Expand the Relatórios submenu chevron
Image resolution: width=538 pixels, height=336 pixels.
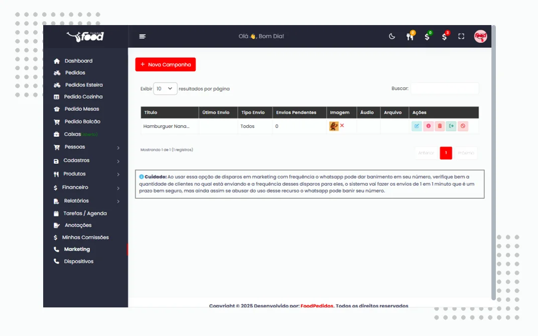point(118,201)
